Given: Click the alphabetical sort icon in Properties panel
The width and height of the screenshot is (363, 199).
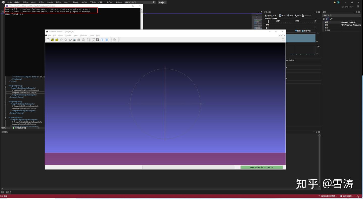Looking at the screenshot, I should pyautogui.click(x=327, y=19).
